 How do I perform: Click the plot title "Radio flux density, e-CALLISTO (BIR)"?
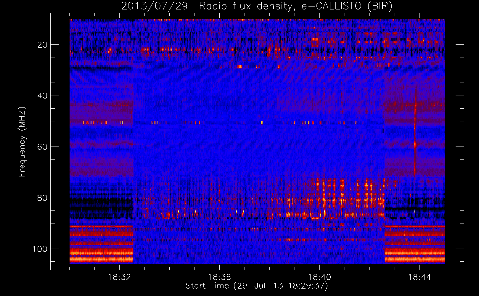click(296, 6)
